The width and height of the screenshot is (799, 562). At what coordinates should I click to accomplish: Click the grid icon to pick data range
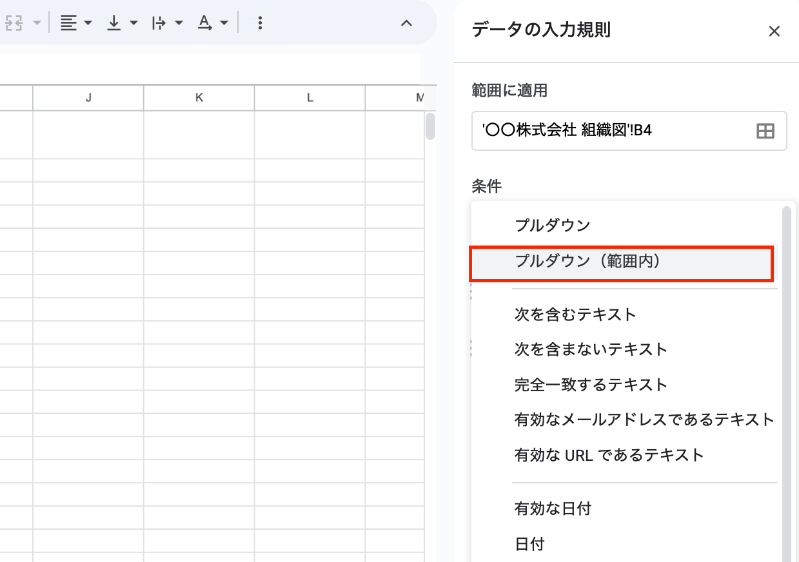coord(765,131)
